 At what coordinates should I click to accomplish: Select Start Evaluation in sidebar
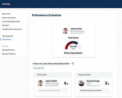(8, 36)
